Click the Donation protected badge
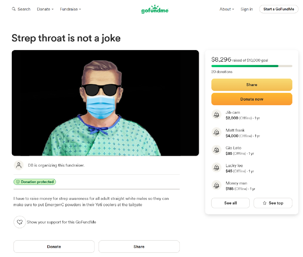The image size is (303, 257). pos(35,182)
